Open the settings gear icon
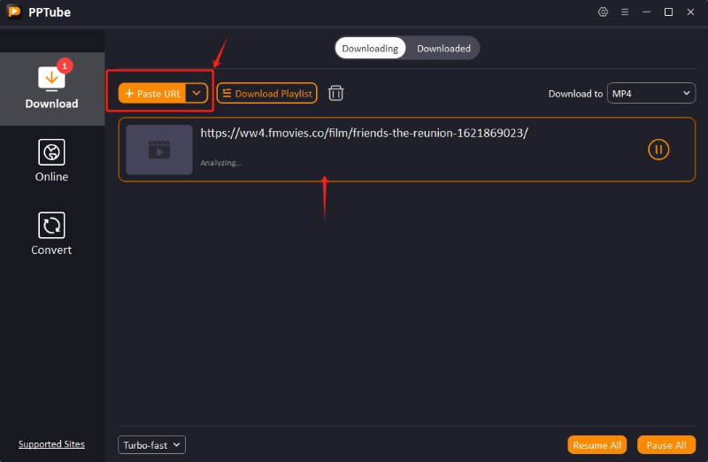Image resolution: width=708 pixels, height=462 pixels. point(603,12)
